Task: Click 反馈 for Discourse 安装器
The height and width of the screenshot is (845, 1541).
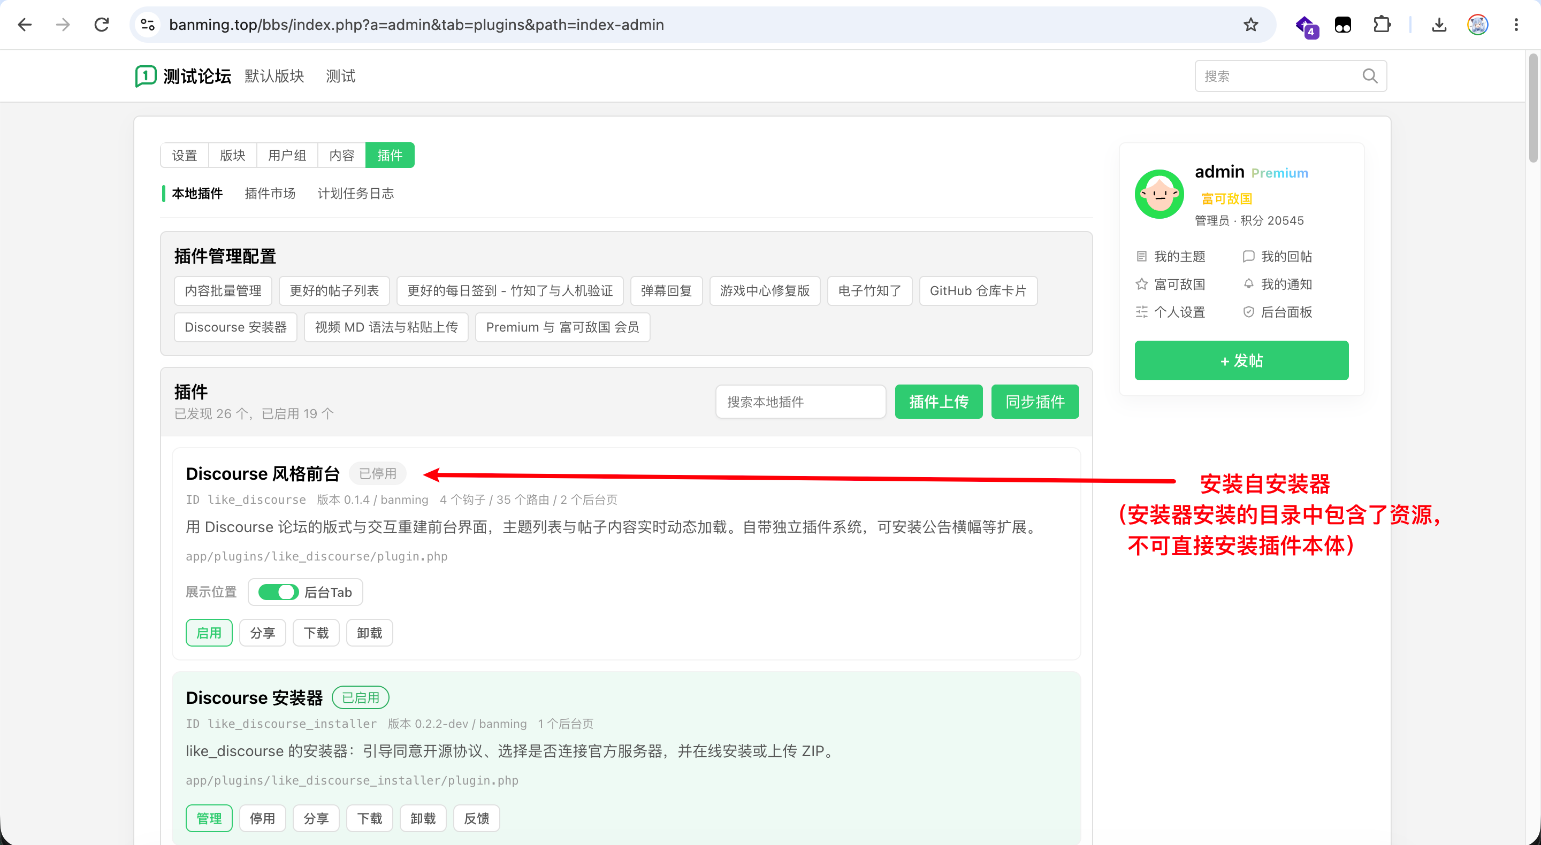Action: 477,818
